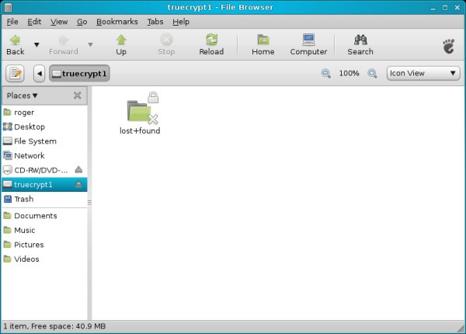Unmount truecrypt1 with eject icon
The width and height of the screenshot is (466, 334).
[x=78, y=184]
